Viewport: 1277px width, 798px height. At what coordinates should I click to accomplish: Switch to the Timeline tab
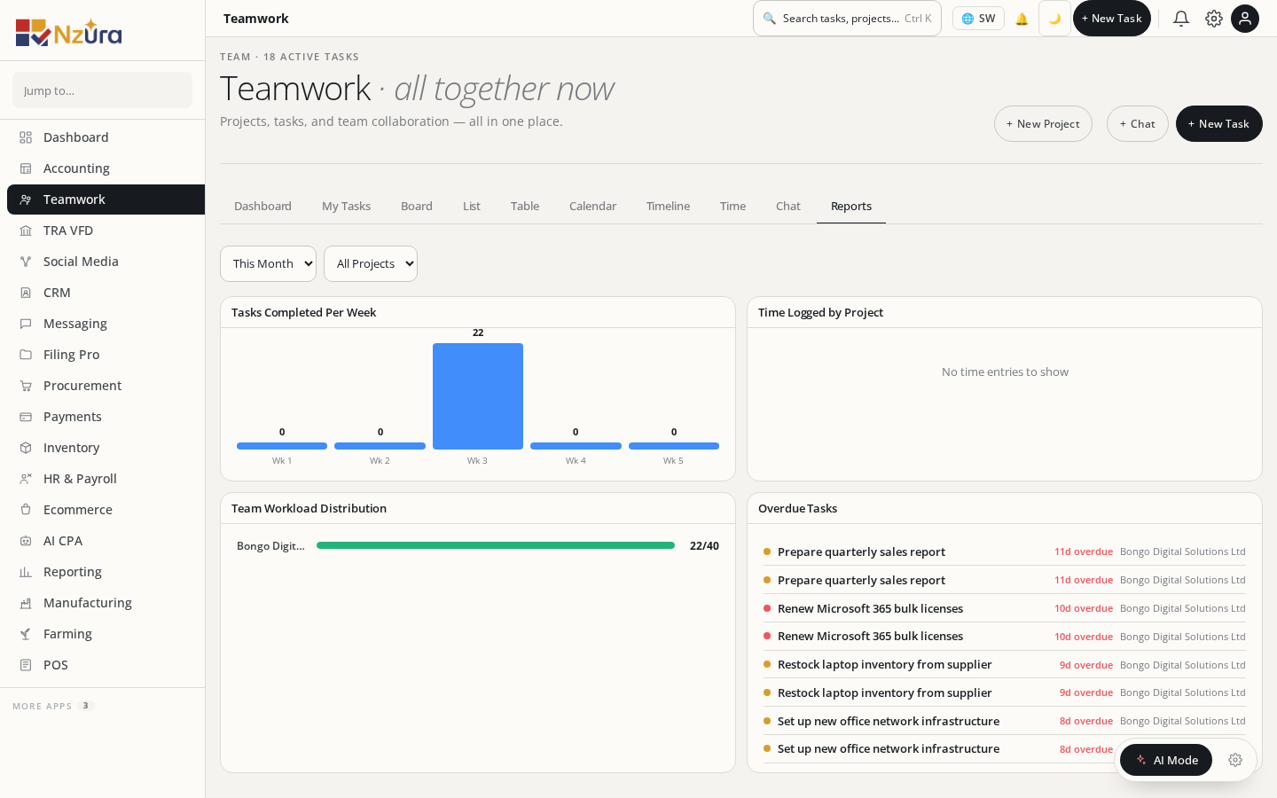coord(668,206)
